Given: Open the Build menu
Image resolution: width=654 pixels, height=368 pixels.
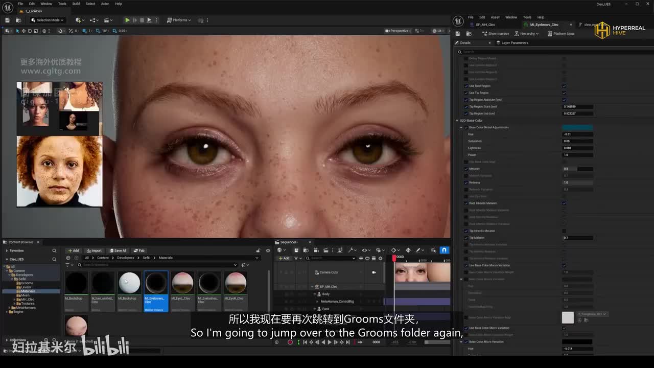Looking at the screenshot, I should click(76, 4).
